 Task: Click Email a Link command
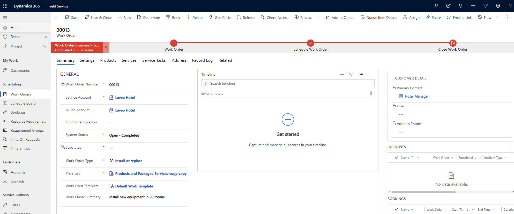pyautogui.click(x=459, y=18)
